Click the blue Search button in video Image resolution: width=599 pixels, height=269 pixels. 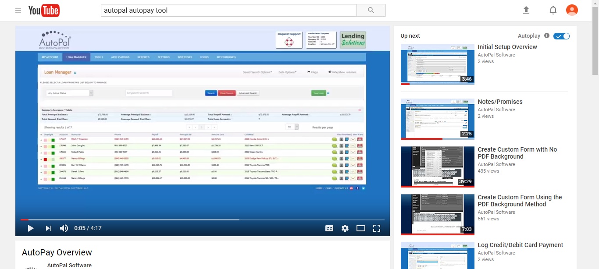(211, 93)
